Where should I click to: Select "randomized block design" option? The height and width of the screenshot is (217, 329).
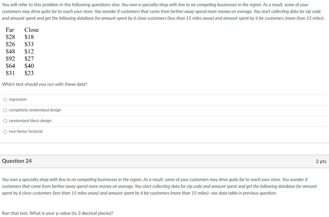coord(30,121)
